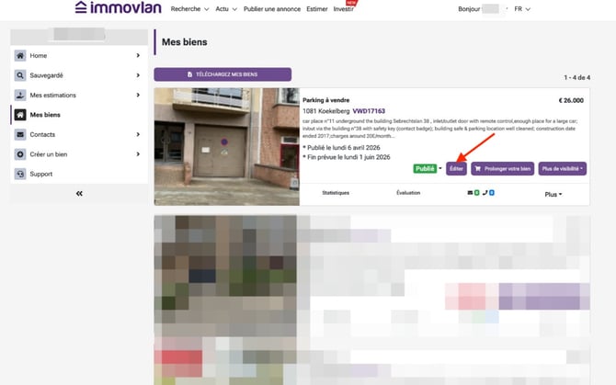616x385 pixels.
Task: Open the parking garage listing photo
Action: click(227, 147)
